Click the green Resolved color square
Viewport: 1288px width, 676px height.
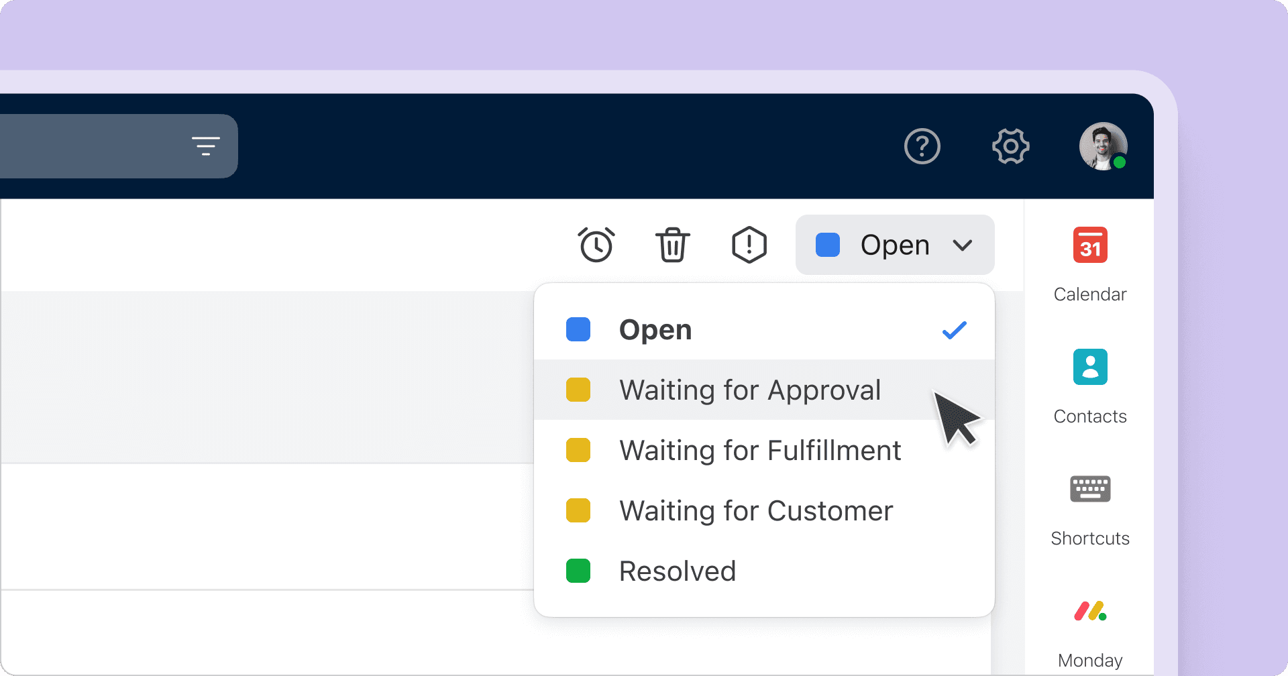578,571
